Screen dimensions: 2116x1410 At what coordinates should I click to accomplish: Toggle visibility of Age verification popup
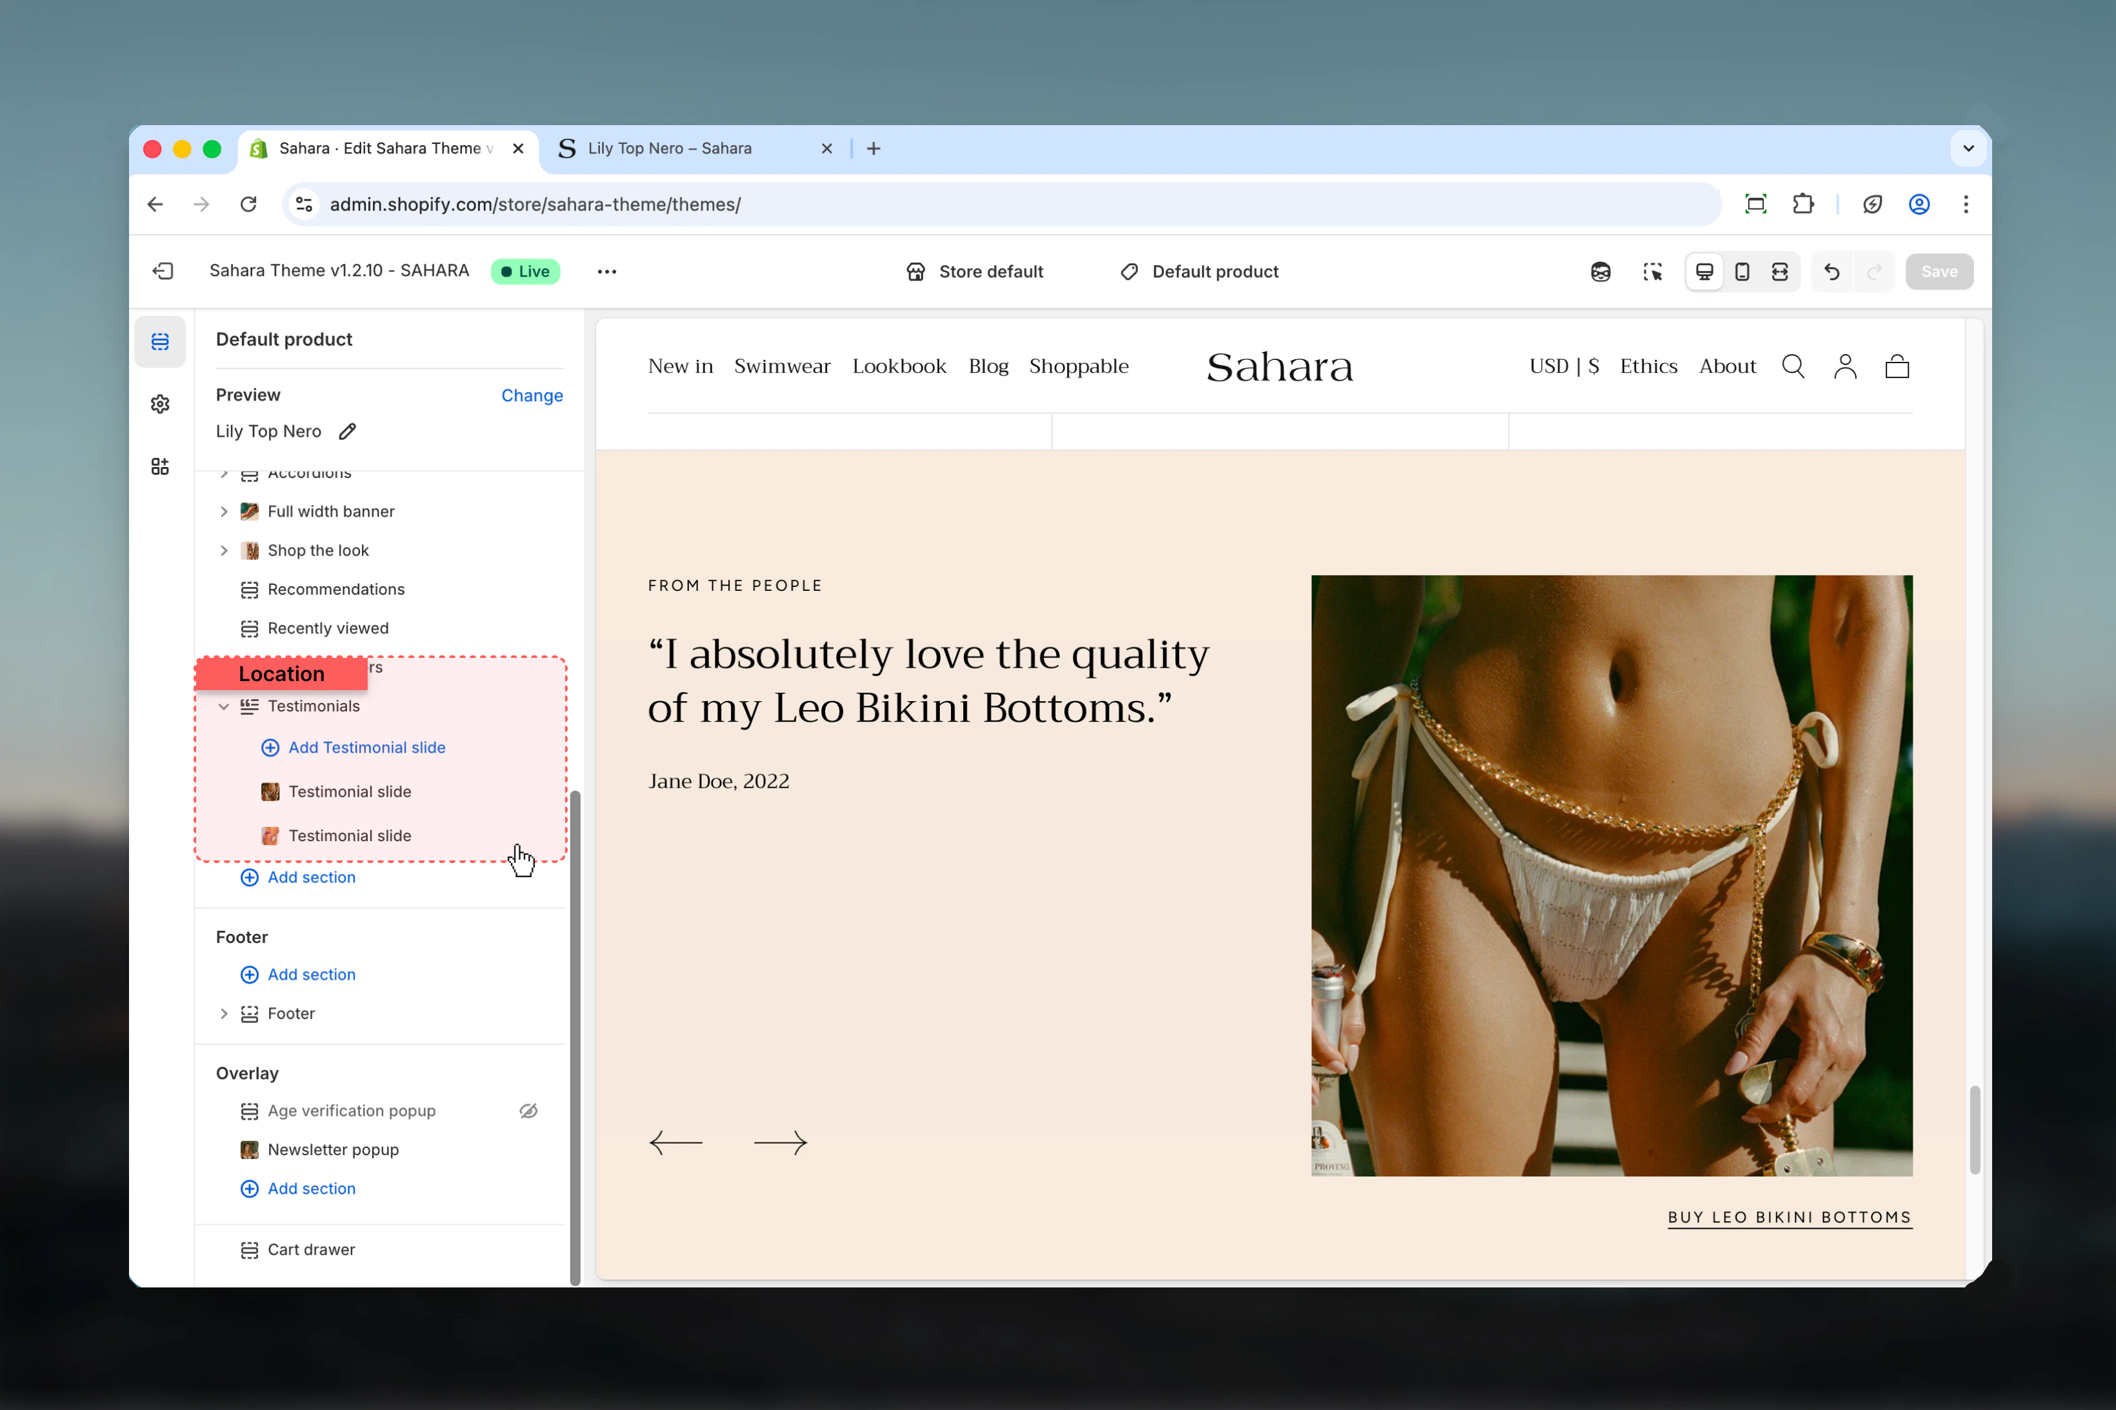tap(528, 1111)
